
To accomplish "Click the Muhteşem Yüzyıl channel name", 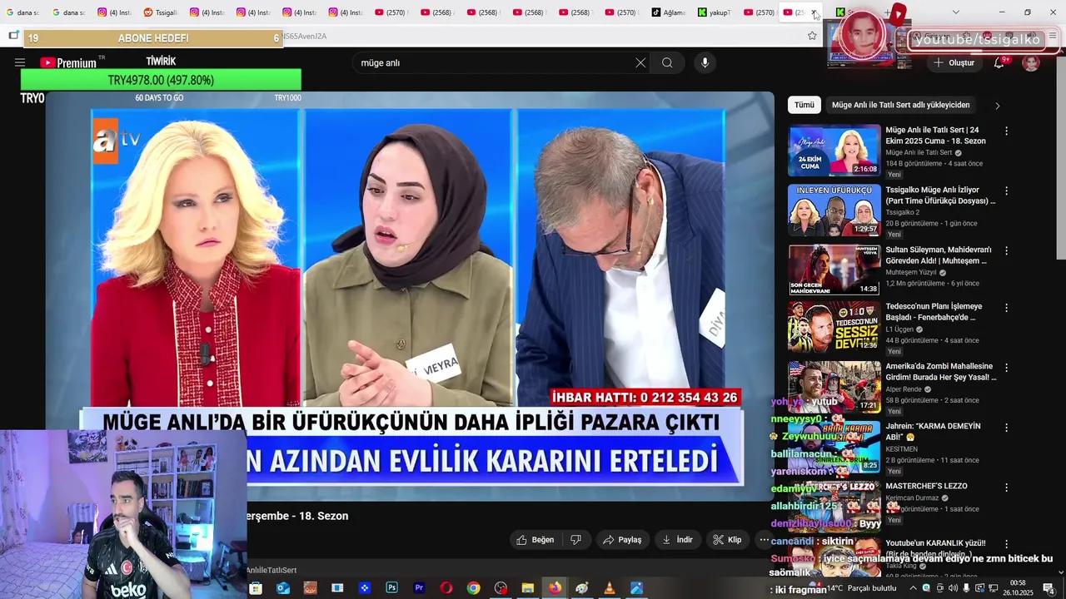I will point(911,272).
